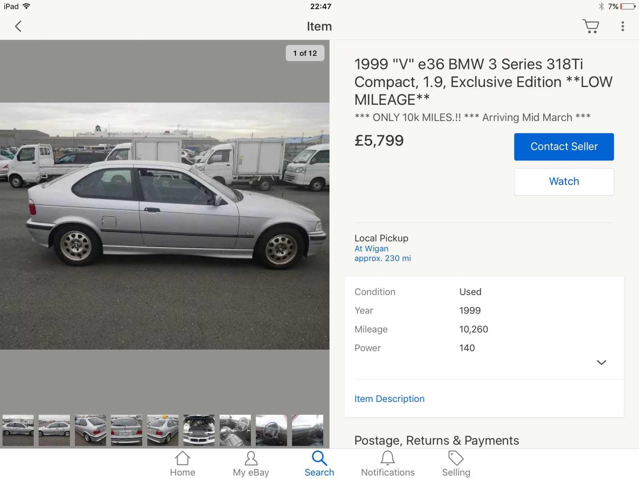This screenshot has height=479, width=639.
Task: Click the Contact Seller button
Action: pyautogui.click(x=564, y=147)
